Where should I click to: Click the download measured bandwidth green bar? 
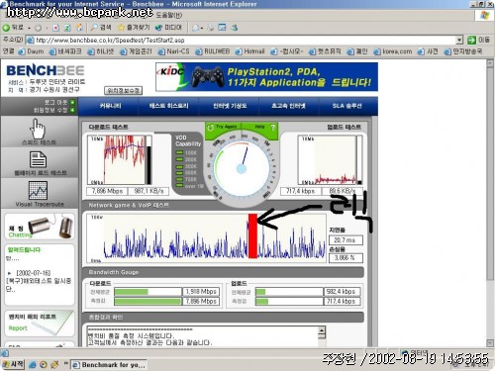coord(148,301)
